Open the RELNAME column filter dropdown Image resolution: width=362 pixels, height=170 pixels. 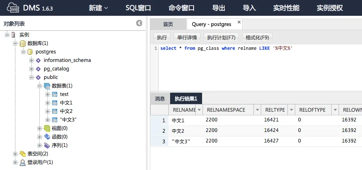tap(199, 110)
